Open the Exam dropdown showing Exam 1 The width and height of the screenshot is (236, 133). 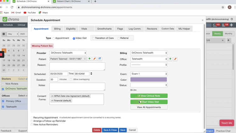coord(149,74)
